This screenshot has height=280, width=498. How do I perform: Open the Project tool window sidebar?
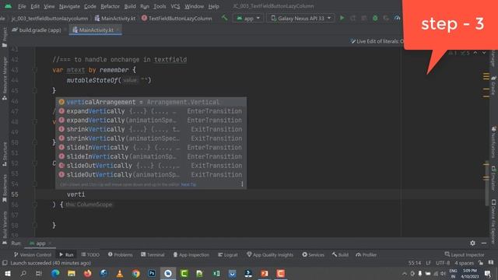point(5,37)
